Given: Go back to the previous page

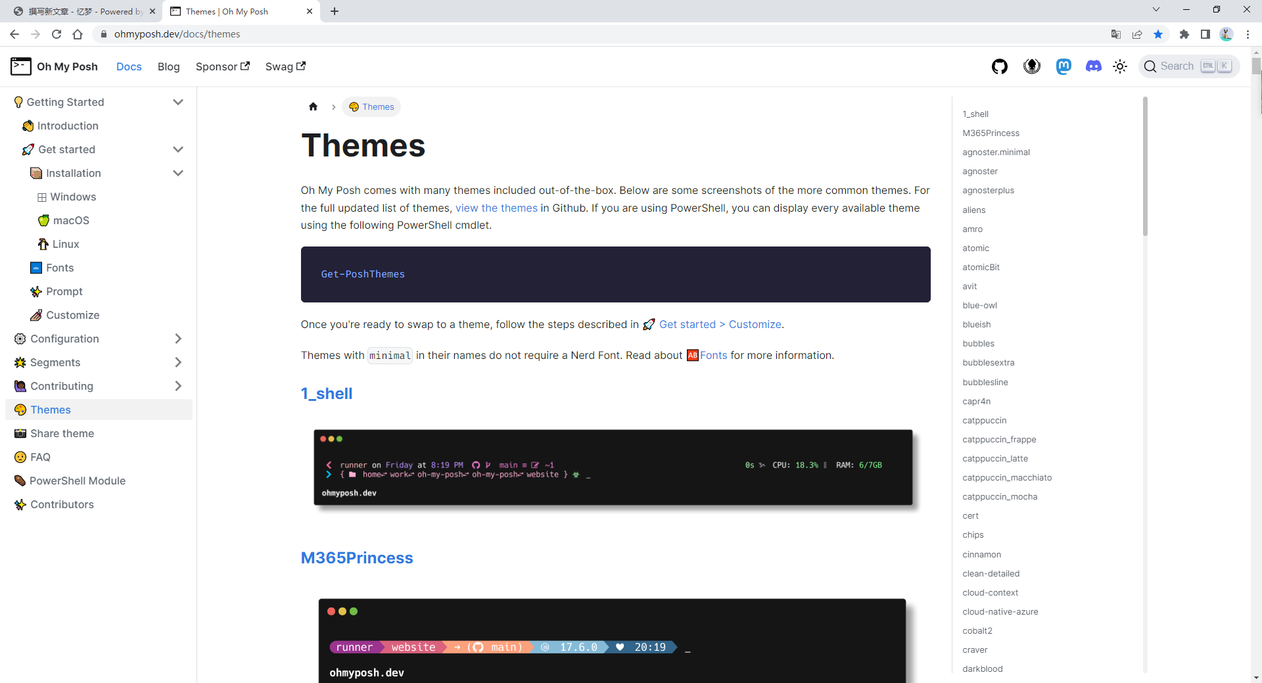Looking at the screenshot, I should (x=14, y=34).
